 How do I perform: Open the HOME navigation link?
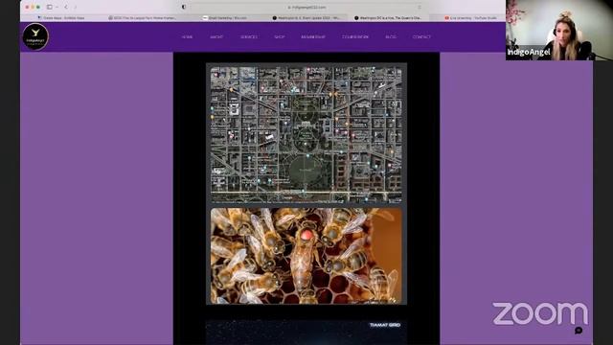[x=188, y=37]
